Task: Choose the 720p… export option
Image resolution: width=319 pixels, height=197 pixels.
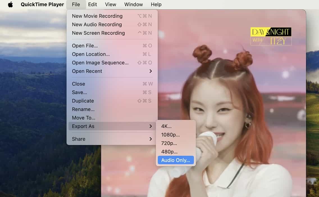Action: (x=169, y=143)
